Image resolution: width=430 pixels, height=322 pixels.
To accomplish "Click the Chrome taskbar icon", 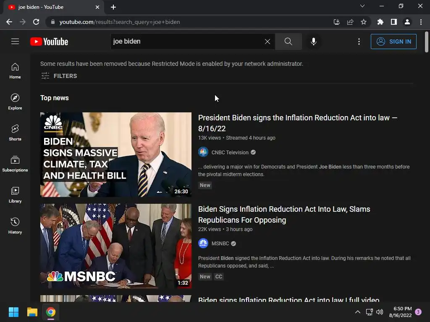I will 51,312.
